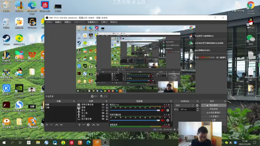Open WPS Office desktop icon
Screen dimensions: 260x146
tap(32, 56)
